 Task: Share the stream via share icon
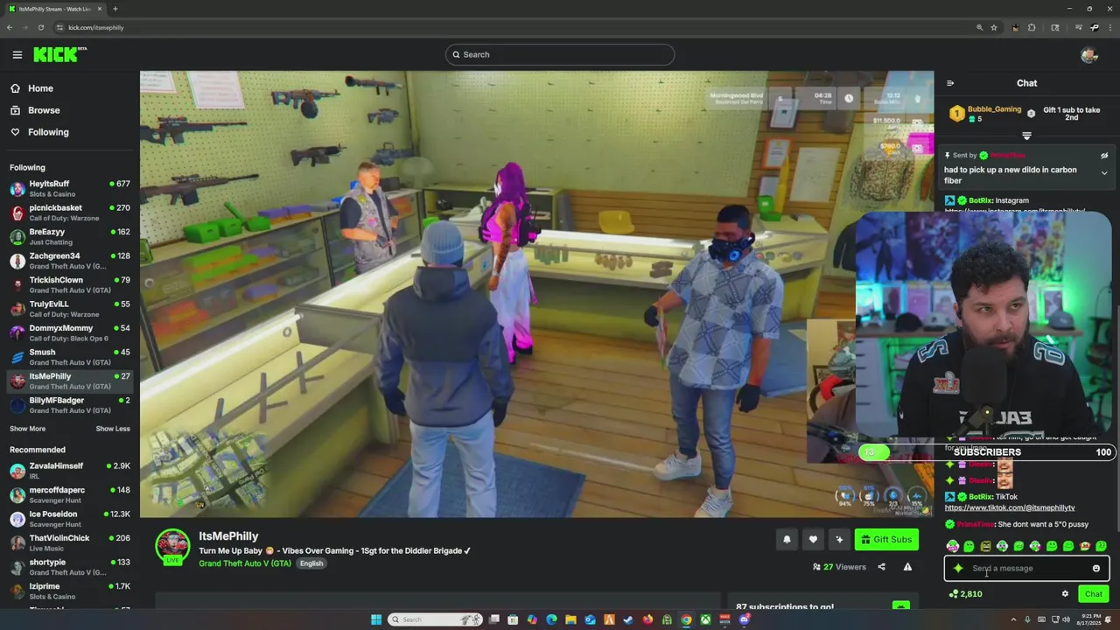pyautogui.click(x=881, y=567)
